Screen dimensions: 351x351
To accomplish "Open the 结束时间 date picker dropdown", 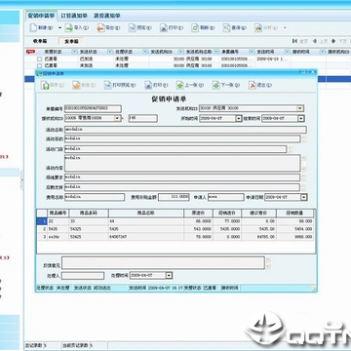I will pos(301,119).
